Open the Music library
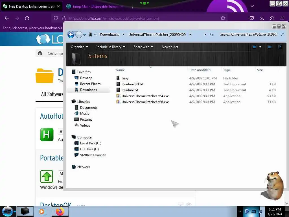289x217 pixels. click(x=84, y=114)
